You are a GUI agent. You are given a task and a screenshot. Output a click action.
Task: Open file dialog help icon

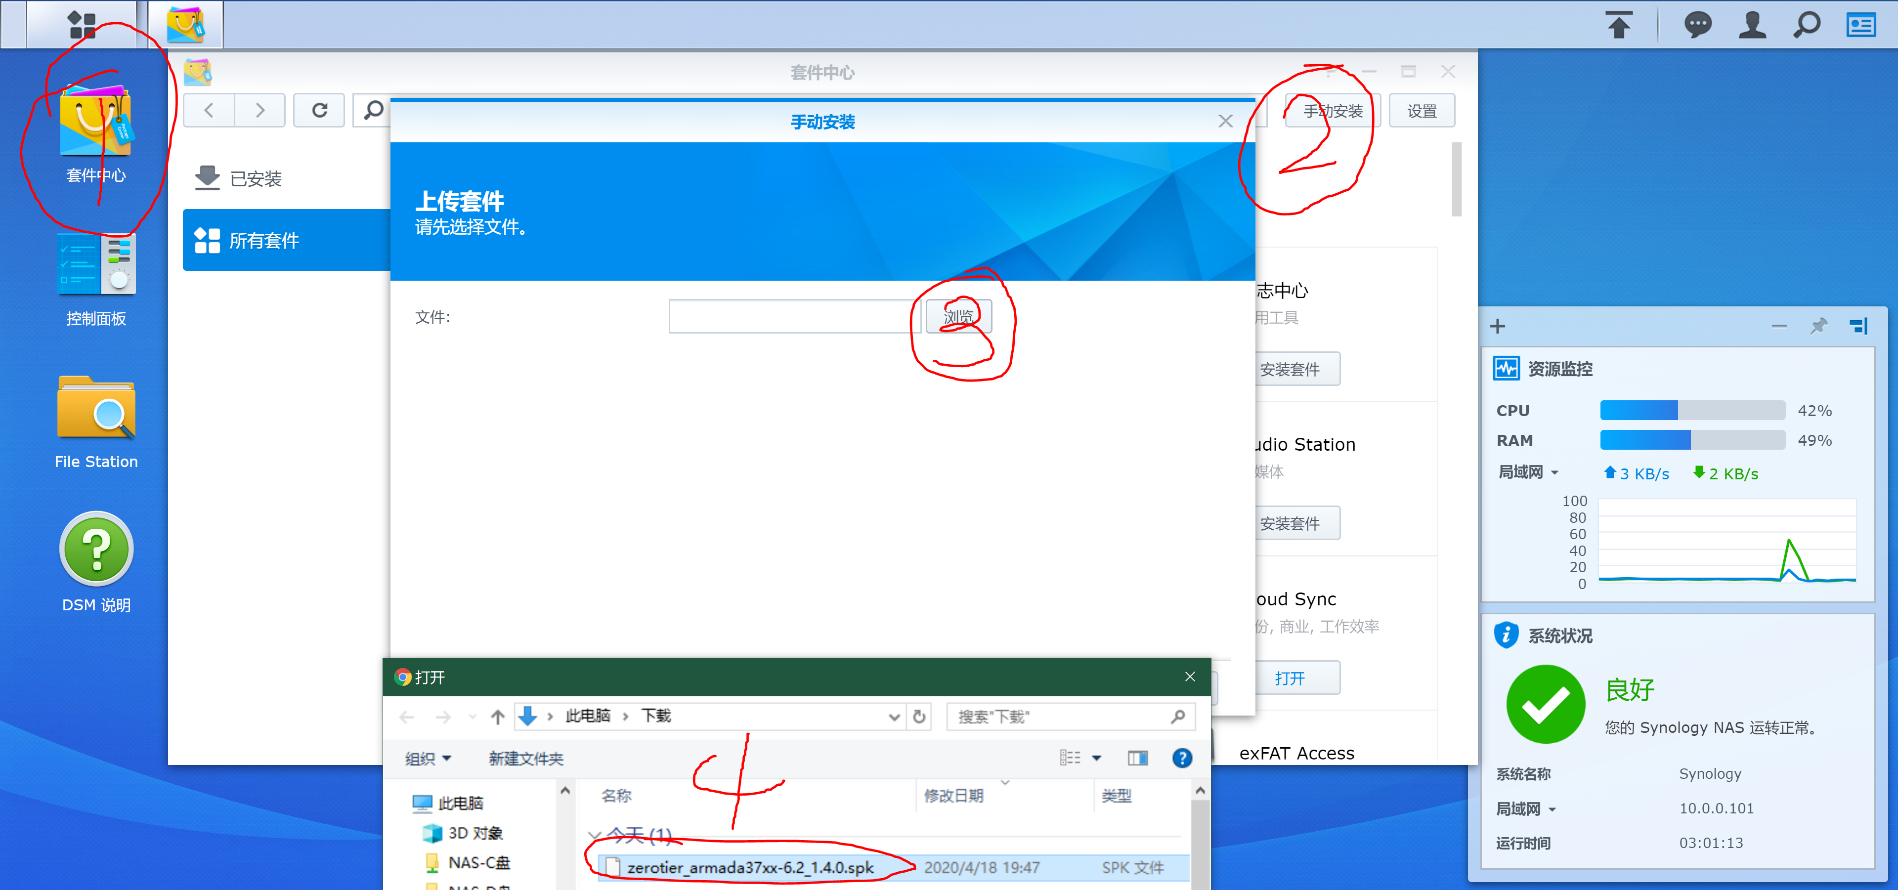pos(1182,758)
